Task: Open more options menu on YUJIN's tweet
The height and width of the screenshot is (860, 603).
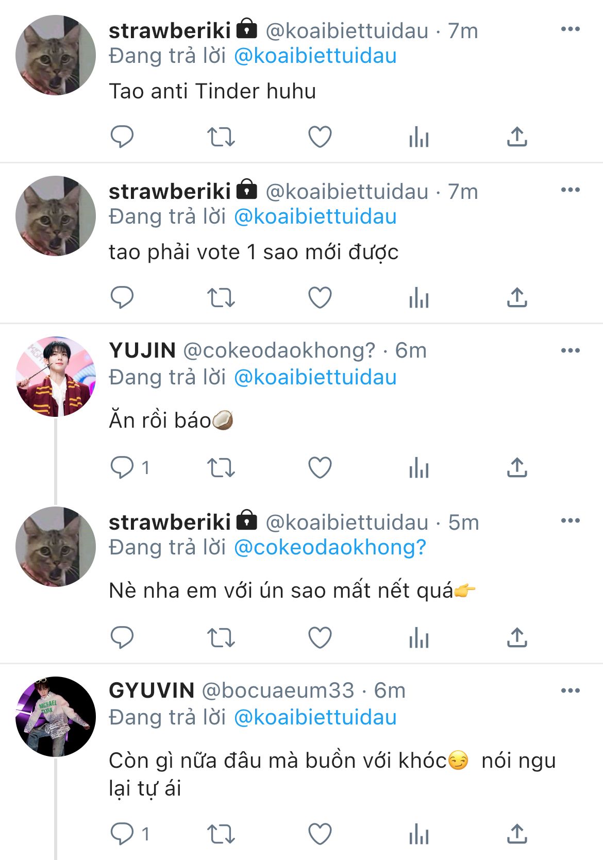Action: [x=570, y=351]
